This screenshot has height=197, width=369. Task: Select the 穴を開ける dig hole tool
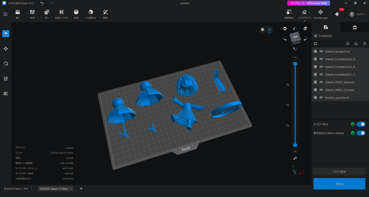[x=91, y=14]
